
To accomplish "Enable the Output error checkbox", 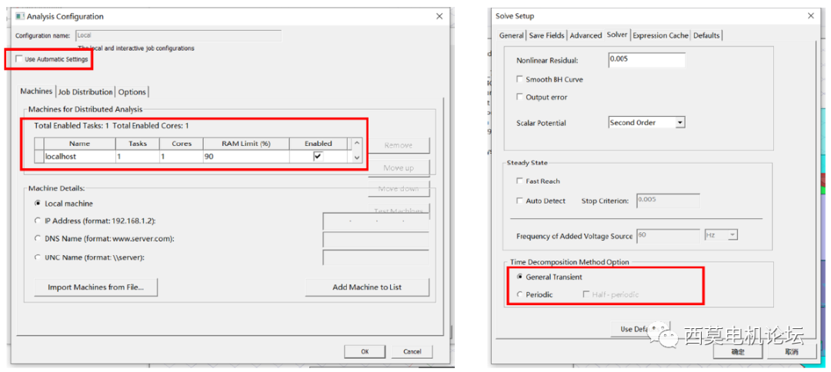I will click(x=519, y=98).
